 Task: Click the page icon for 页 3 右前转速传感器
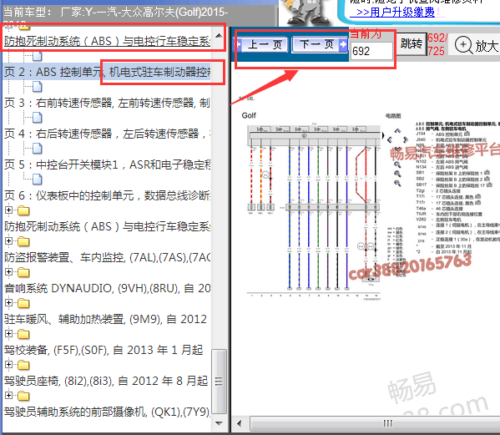[x=38, y=87]
